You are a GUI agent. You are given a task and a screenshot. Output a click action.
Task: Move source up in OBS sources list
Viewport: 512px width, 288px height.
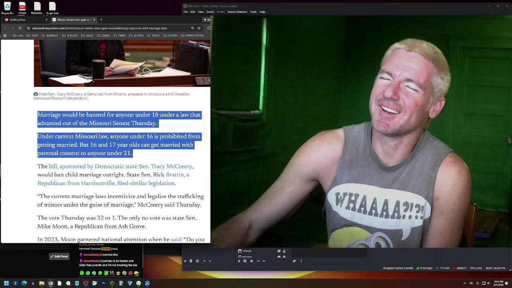258,261
